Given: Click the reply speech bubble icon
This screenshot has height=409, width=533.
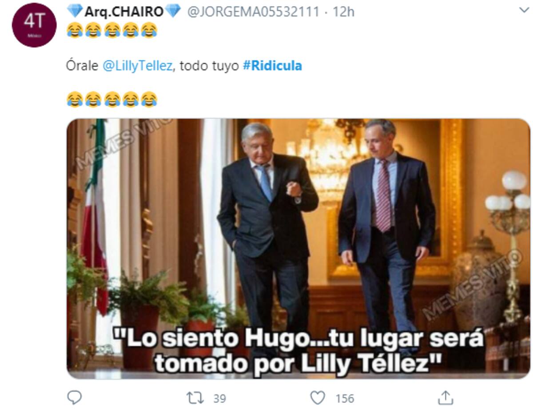Looking at the screenshot, I should coord(74,397).
